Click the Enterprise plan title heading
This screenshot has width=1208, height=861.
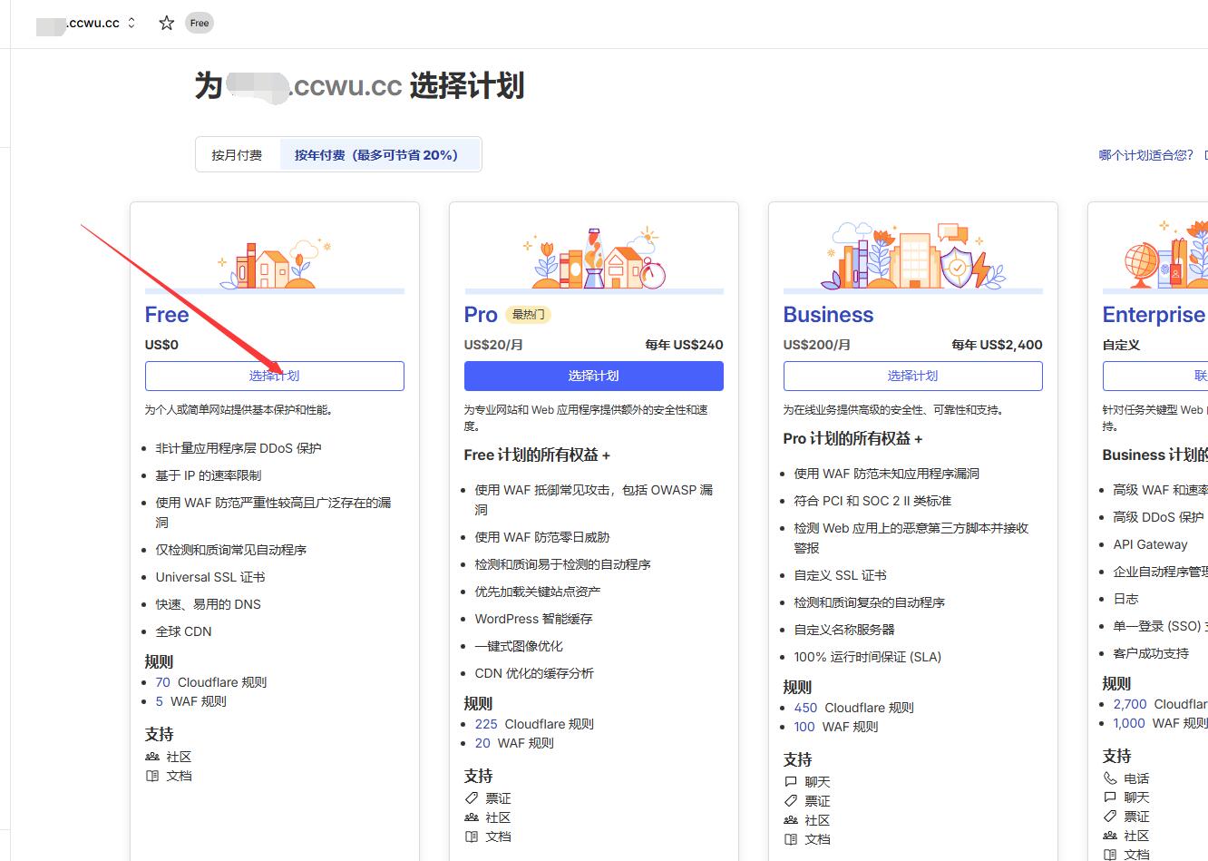1154,315
